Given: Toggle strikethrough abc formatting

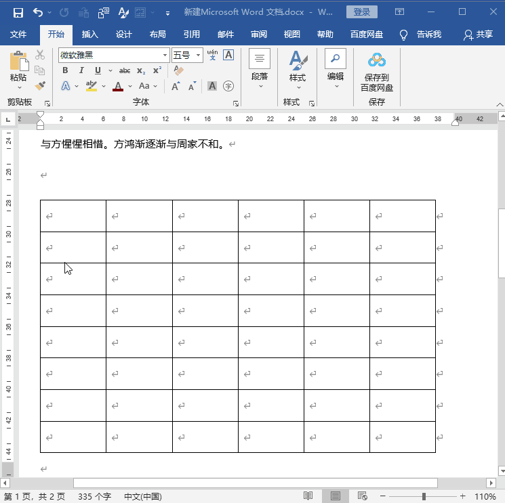Looking at the screenshot, I should pos(125,70).
